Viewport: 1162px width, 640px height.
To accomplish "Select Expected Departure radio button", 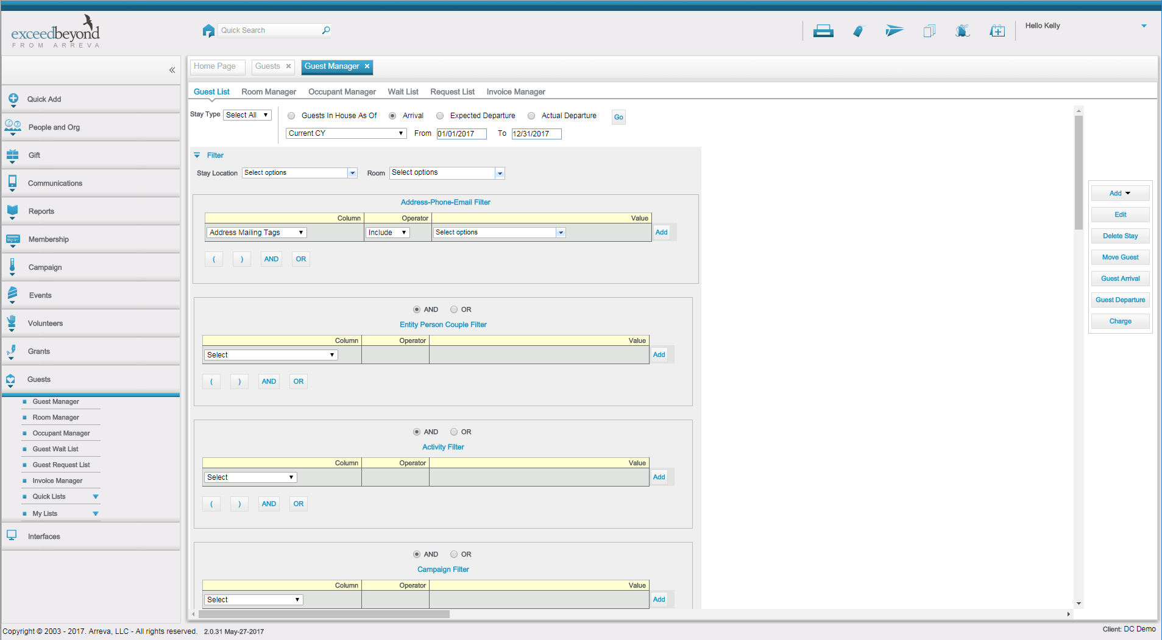I will click(x=440, y=116).
